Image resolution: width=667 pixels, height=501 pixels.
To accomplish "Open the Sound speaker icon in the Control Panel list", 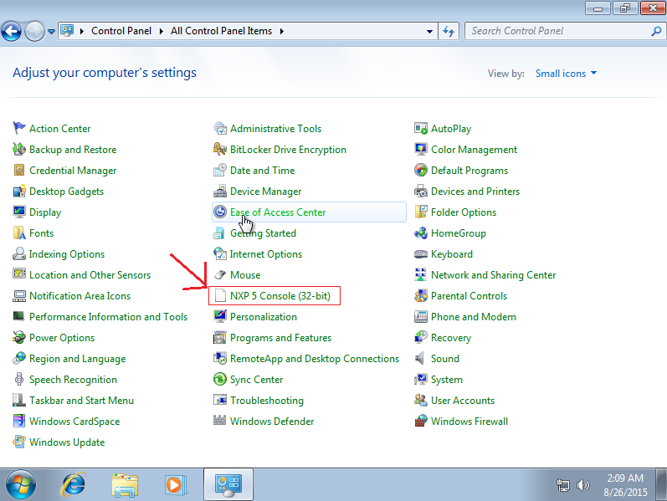I will 421,358.
